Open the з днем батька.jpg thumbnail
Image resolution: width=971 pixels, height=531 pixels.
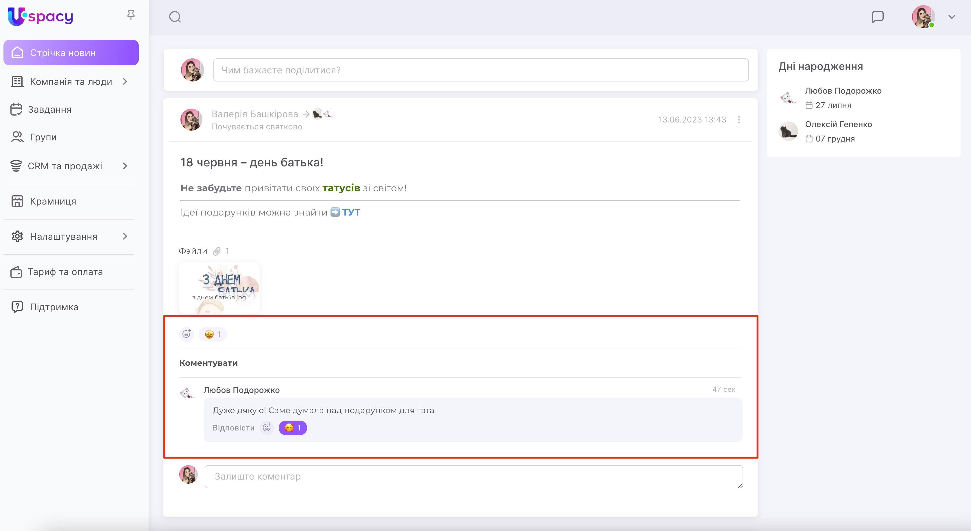pos(219,288)
